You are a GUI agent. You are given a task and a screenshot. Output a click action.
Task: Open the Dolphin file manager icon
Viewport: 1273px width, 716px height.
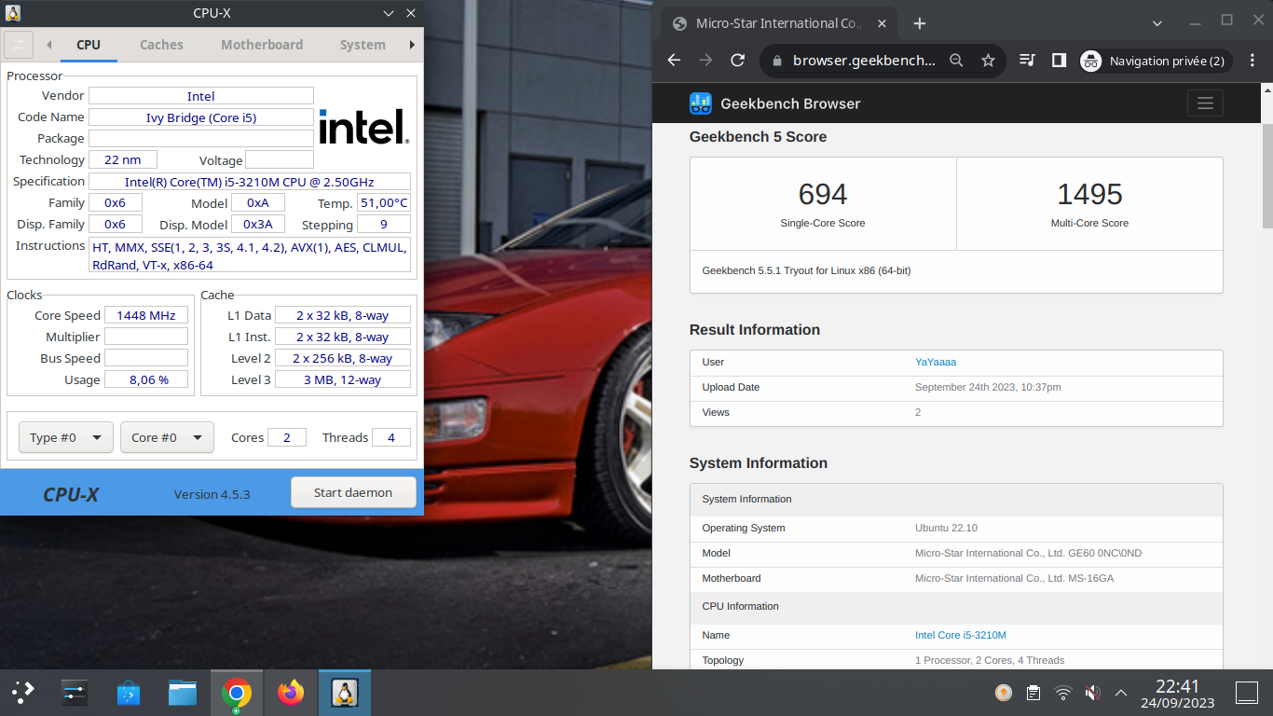[183, 692]
